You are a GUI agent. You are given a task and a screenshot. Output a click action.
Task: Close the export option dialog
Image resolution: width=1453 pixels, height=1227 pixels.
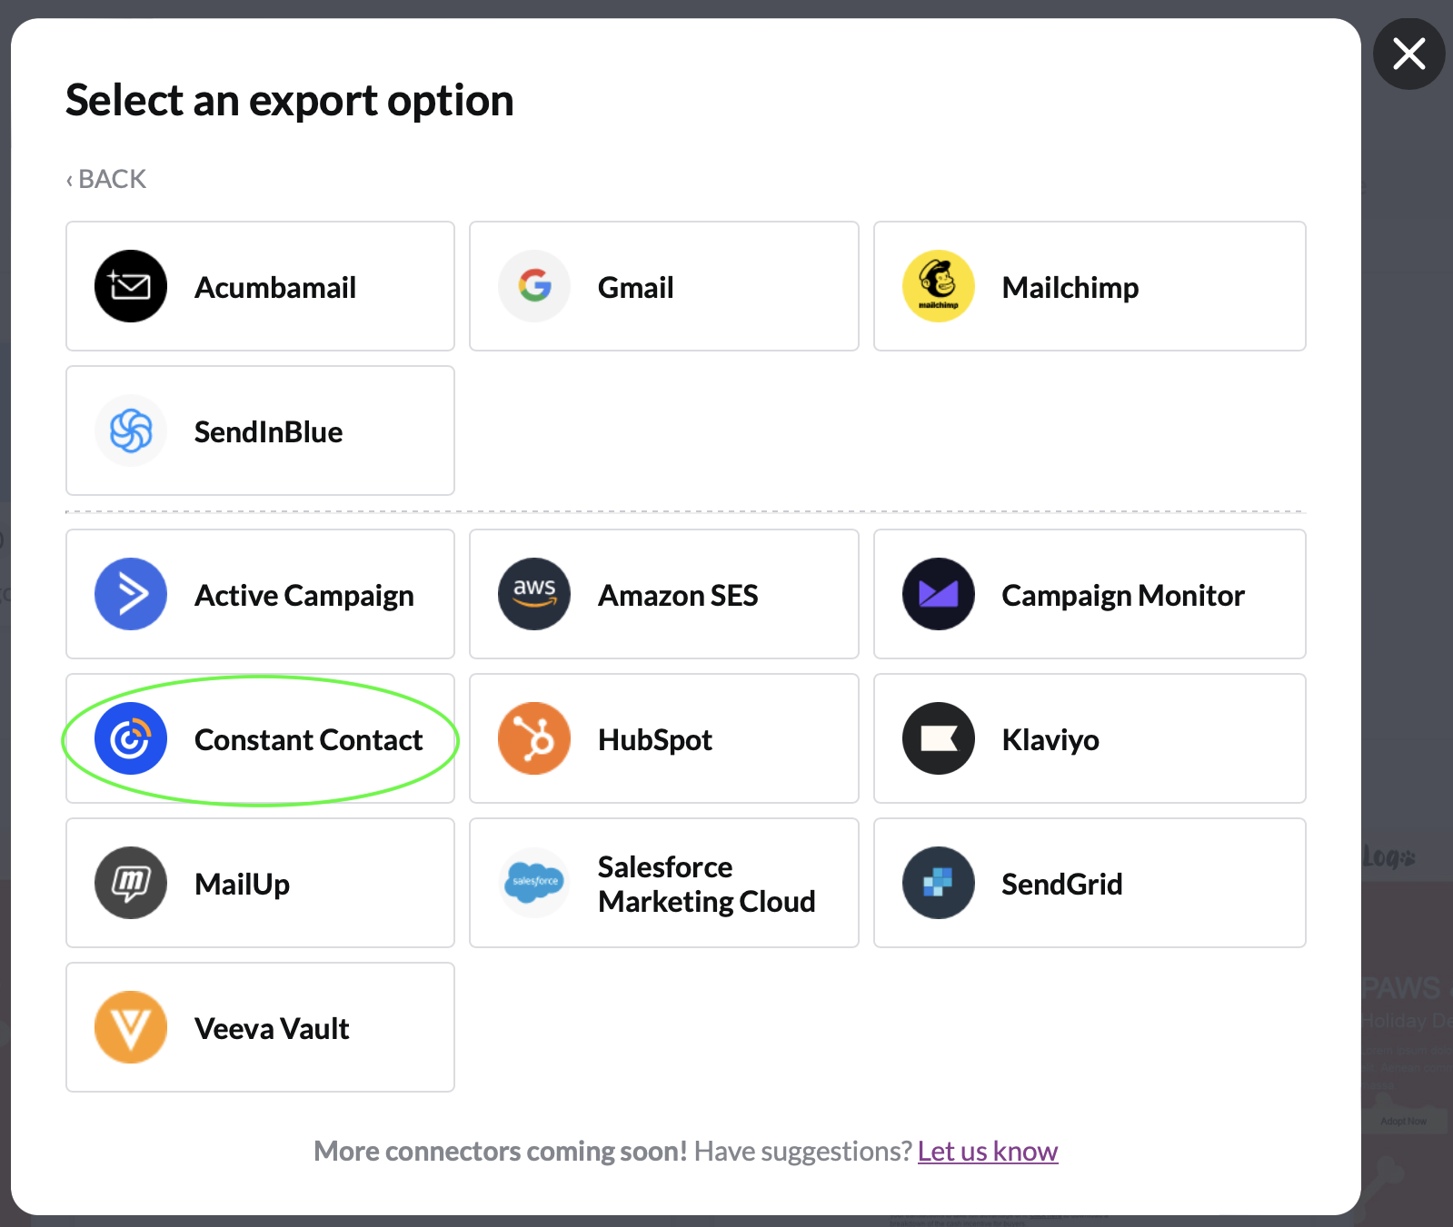tap(1408, 54)
